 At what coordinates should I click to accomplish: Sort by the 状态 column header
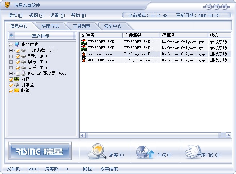click(220, 35)
